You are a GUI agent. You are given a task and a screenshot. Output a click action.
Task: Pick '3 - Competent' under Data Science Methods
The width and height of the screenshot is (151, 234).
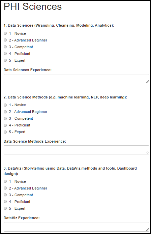(x=5, y=118)
